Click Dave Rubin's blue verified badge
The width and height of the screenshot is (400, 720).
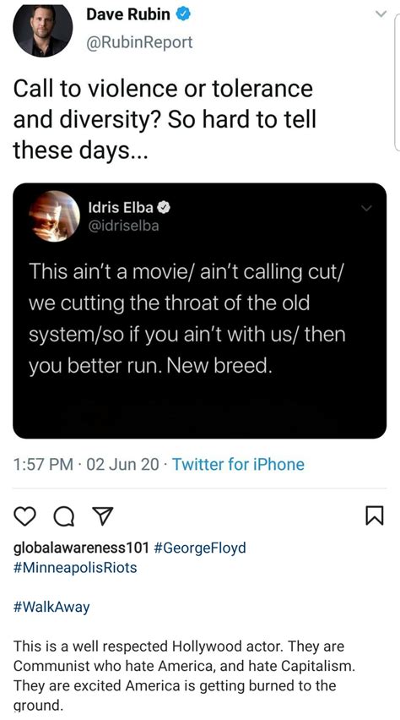tap(183, 15)
